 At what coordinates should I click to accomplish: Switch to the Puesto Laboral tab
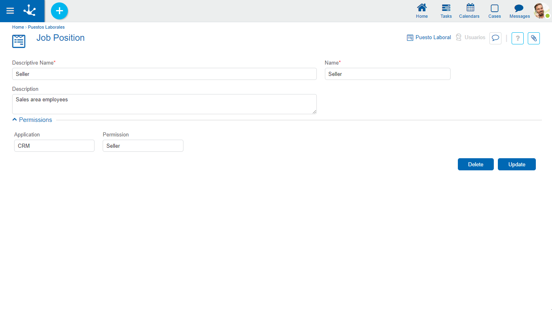[x=429, y=38]
